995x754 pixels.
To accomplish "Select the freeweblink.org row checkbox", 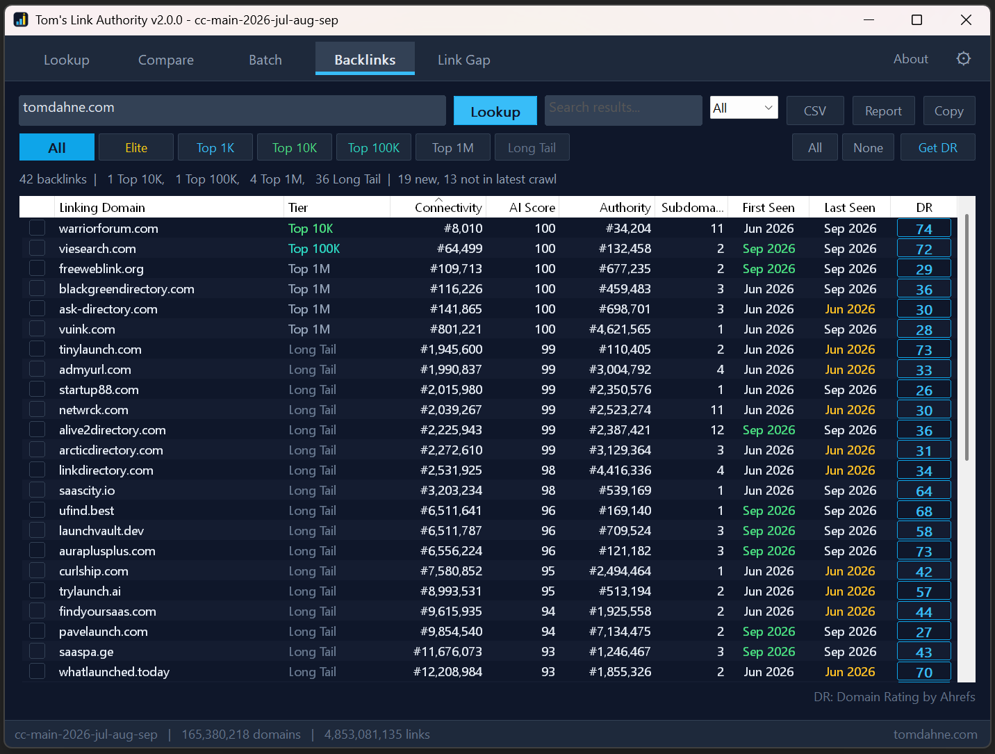I will point(38,268).
